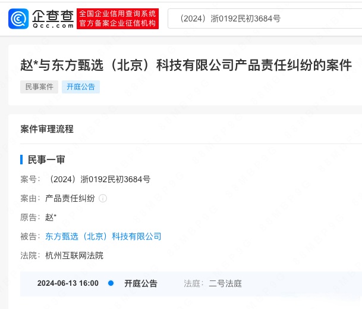Click the blue timeline dot marker
362x309 pixels.
point(111,283)
